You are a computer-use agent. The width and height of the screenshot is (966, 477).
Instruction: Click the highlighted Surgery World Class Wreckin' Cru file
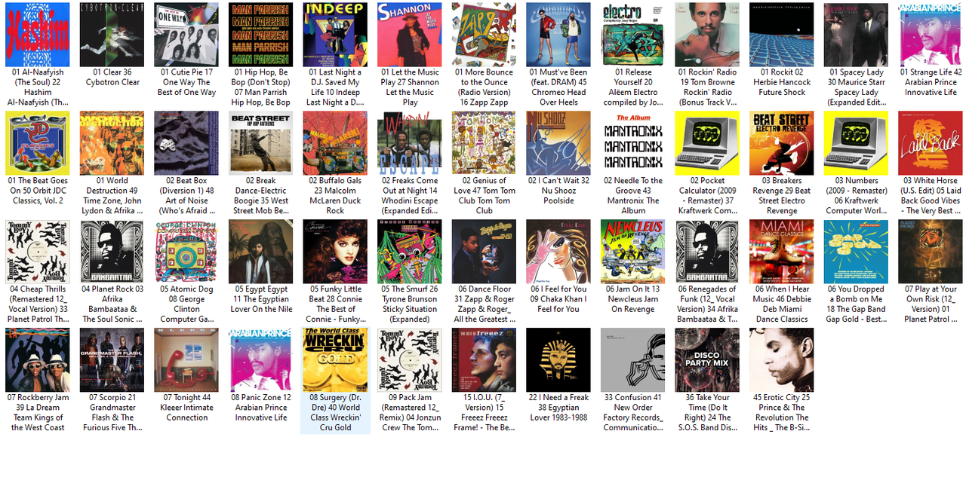(335, 381)
